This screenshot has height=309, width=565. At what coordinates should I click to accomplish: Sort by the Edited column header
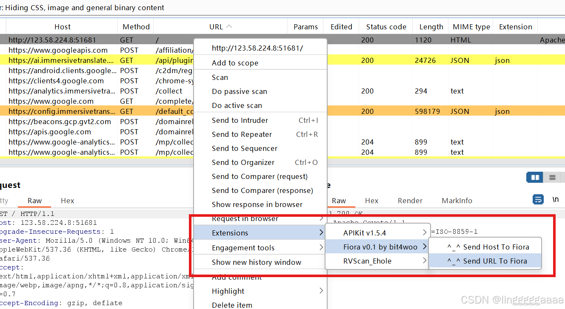(341, 27)
